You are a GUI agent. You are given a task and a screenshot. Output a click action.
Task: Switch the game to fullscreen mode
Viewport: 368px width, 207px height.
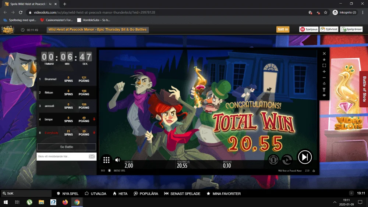click(x=324, y=65)
